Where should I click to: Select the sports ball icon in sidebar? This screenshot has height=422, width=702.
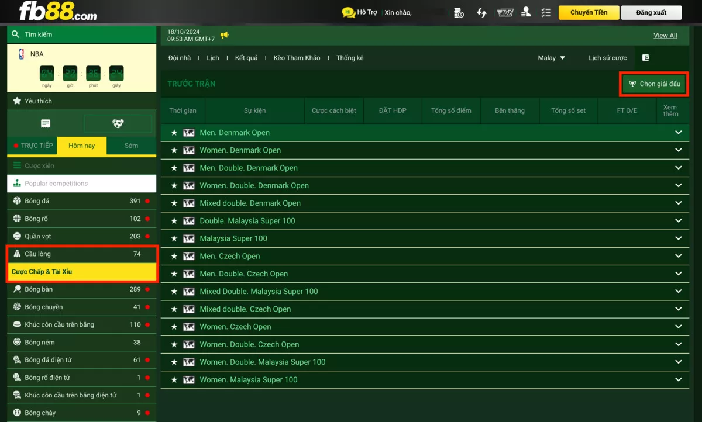pos(118,123)
